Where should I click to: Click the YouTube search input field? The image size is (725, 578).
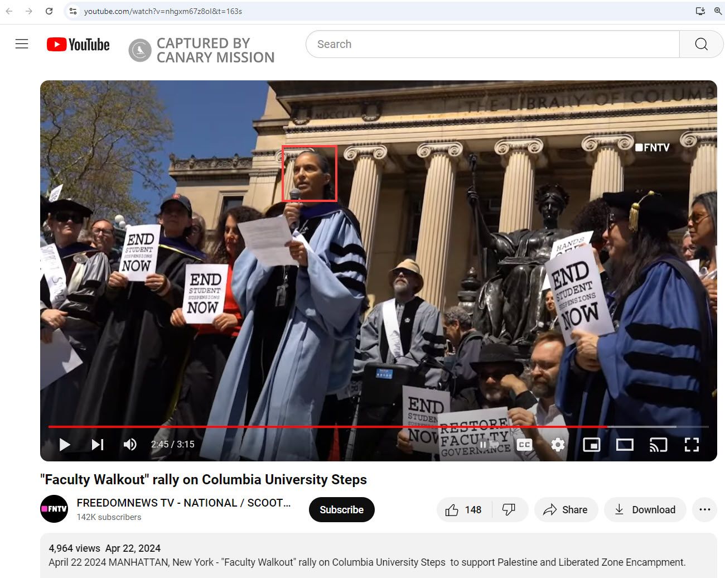click(x=492, y=44)
